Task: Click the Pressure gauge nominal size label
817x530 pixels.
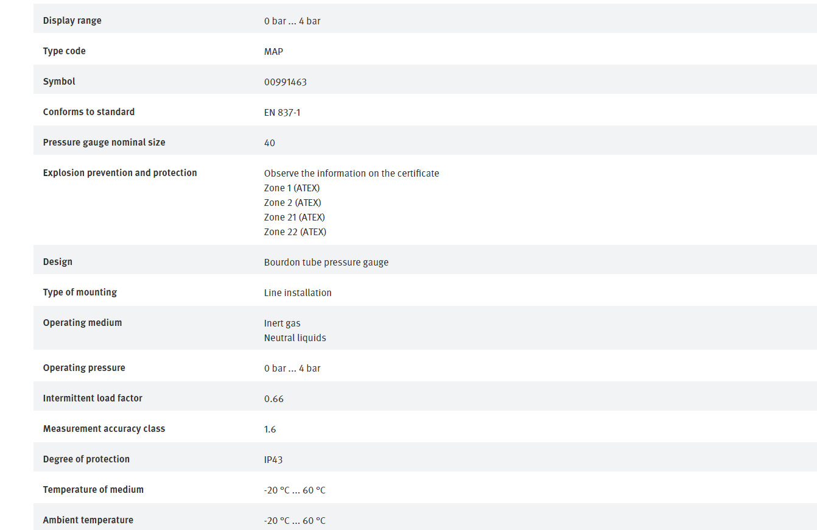Action: click(104, 143)
